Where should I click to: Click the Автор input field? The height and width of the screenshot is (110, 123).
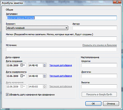click(95, 28)
